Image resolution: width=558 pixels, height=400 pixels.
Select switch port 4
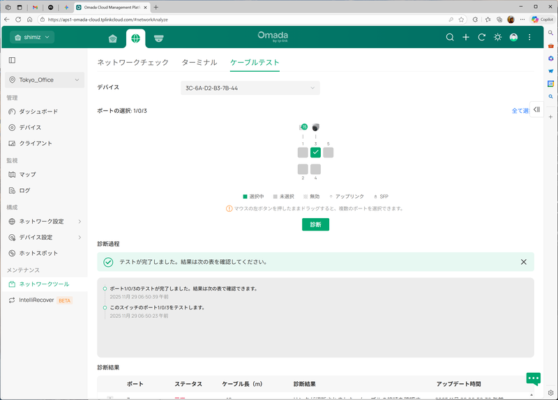pos(316,169)
